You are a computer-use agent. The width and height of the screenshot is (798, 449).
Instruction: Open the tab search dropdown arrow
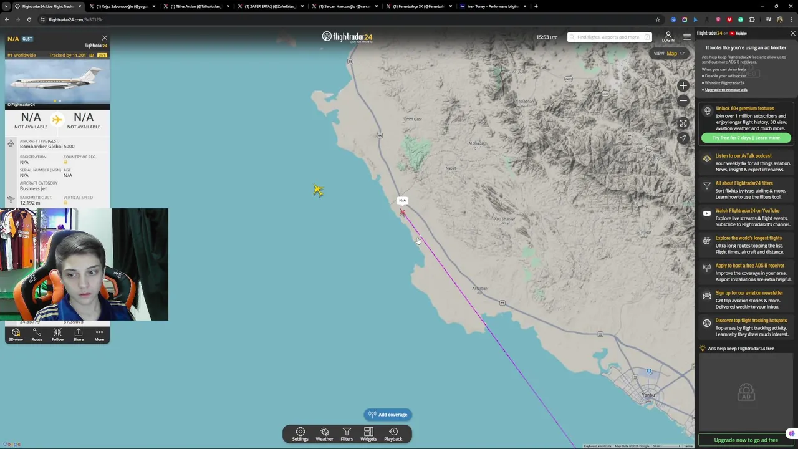coord(6,6)
